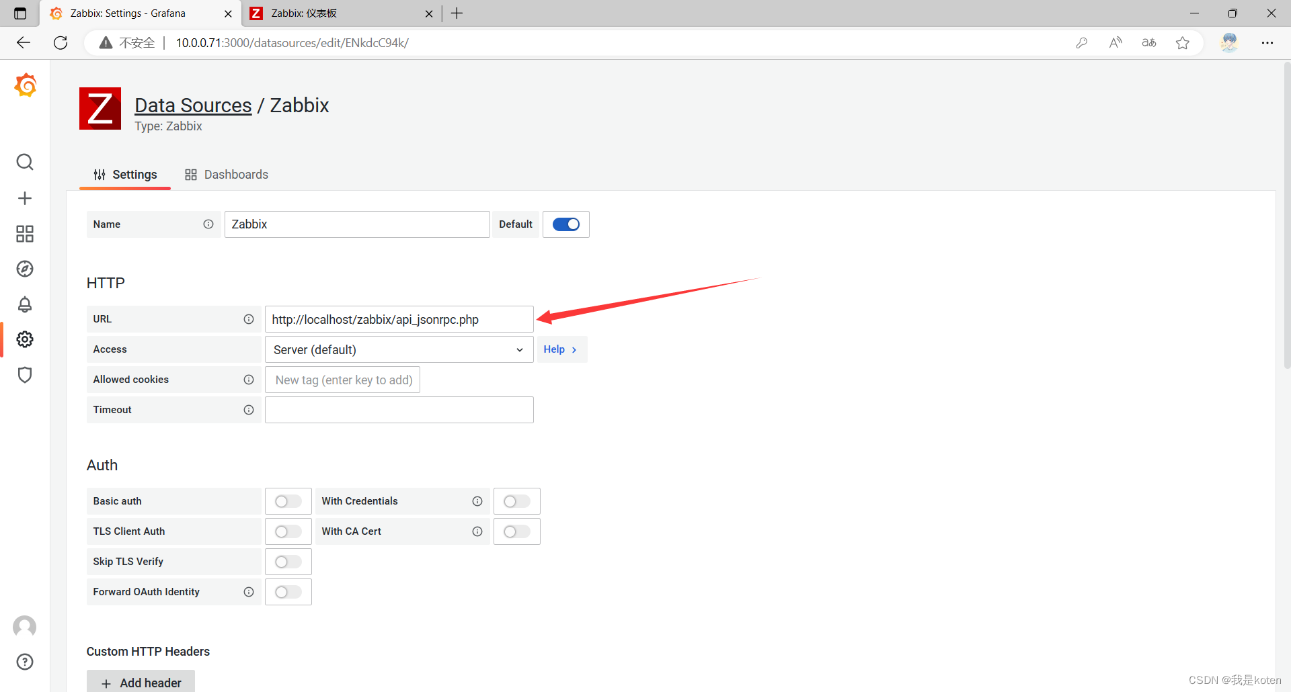Click the translate icon in address bar

(1149, 43)
